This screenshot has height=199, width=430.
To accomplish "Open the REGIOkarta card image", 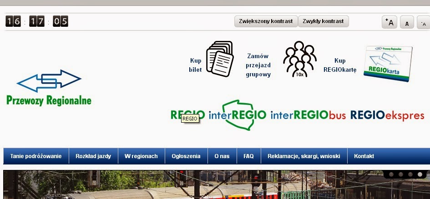I will click(x=388, y=64).
